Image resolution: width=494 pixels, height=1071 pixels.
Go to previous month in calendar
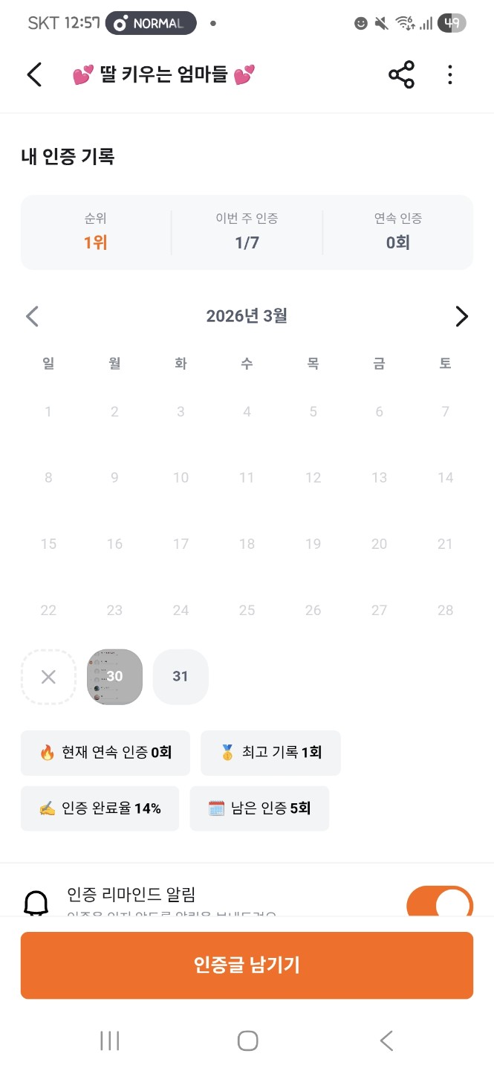tap(32, 316)
